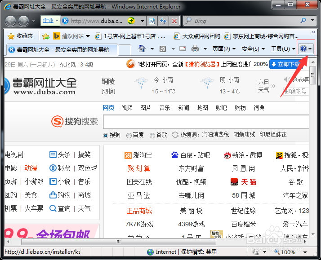
Task: Click the 小说 book icon
Action: pos(53,181)
